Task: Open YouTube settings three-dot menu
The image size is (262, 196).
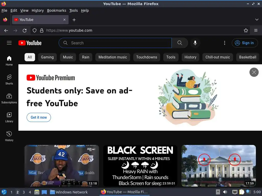Action: [x=225, y=43]
